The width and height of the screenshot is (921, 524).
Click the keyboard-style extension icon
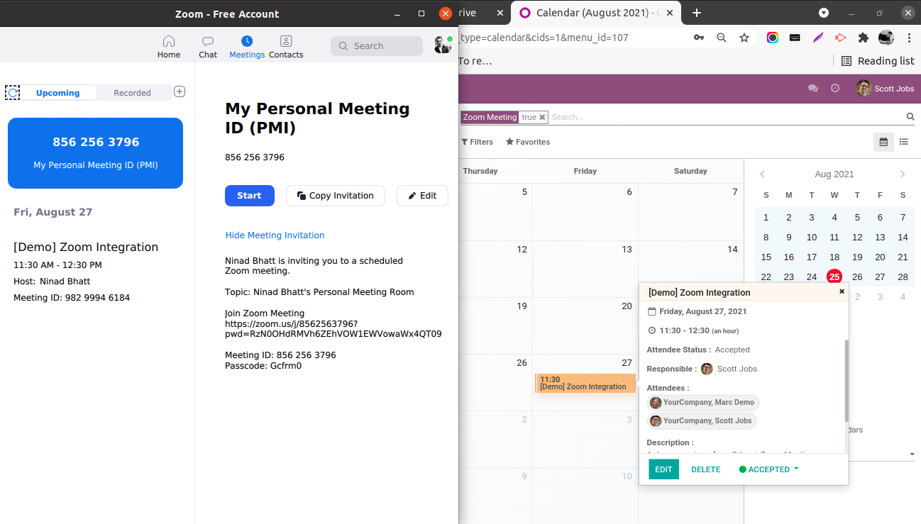tap(795, 38)
